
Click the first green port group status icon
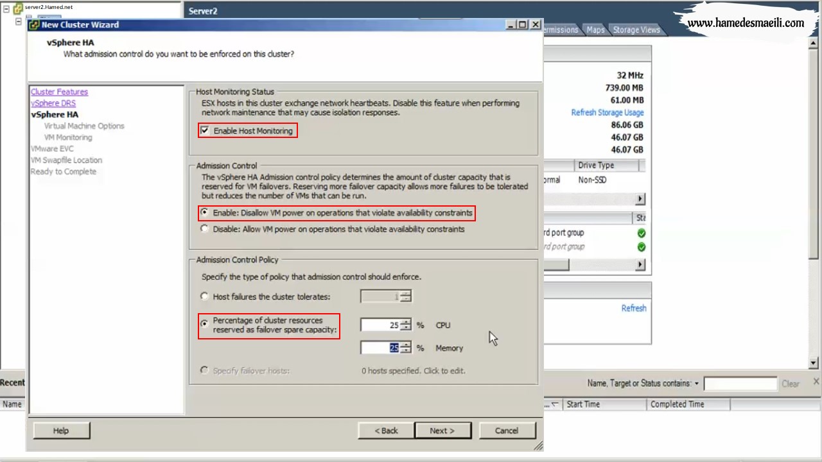coord(641,233)
